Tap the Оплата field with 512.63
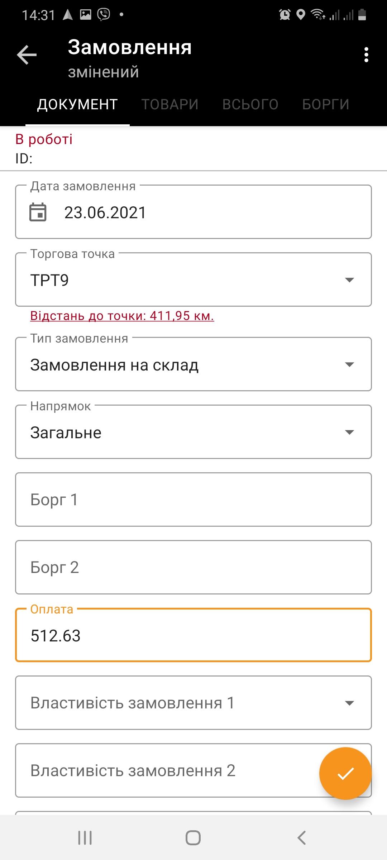The width and height of the screenshot is (387, 860). [193, 635]
